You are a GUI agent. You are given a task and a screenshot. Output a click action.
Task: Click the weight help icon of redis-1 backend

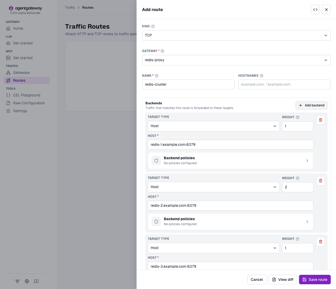[x=297, y=117]
